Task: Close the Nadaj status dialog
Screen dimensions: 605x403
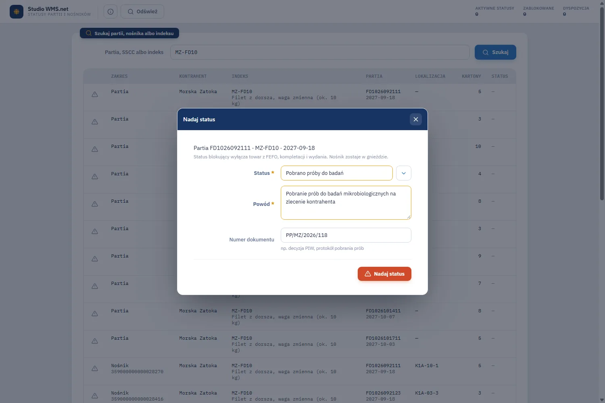Action: pyautogui.click(x=416, y=119)
